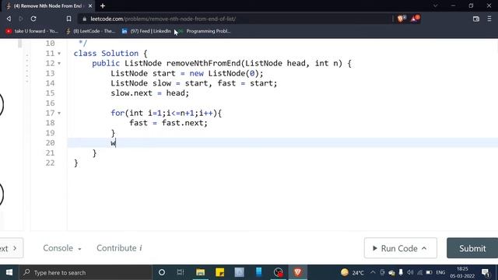Image resolution: width=498 pixels, height=280 pixels.
Task: Open the Programming Problems bookmark
Action: (204, 31)
